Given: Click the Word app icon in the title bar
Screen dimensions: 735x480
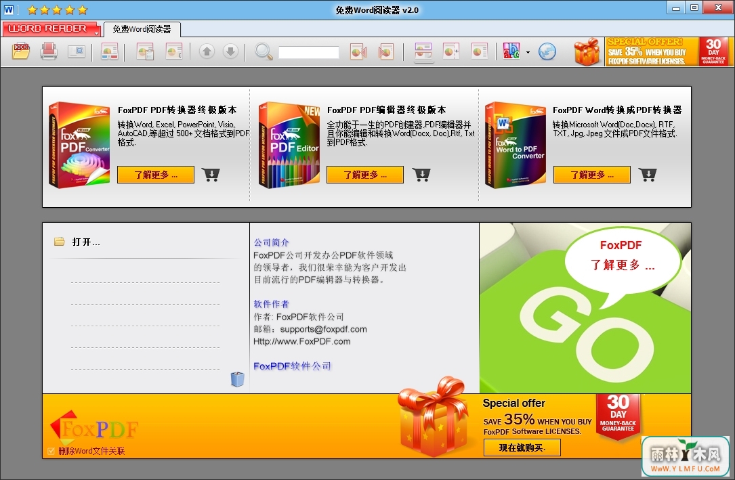Looking at the screenshot, I should 8,9.
